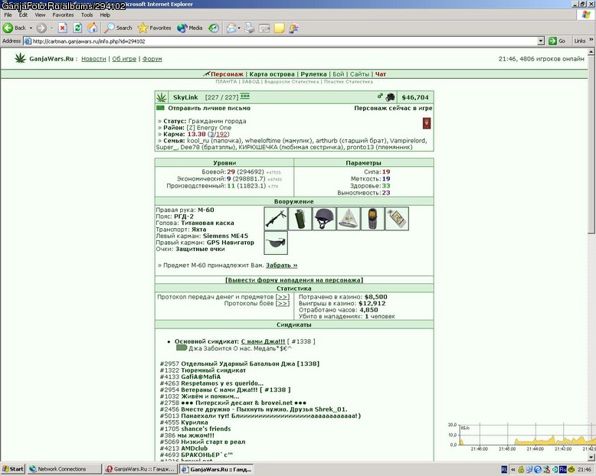596x476 pixels.
Task: Open the Back button history dropdown arrow
Action: coord(31,28)
